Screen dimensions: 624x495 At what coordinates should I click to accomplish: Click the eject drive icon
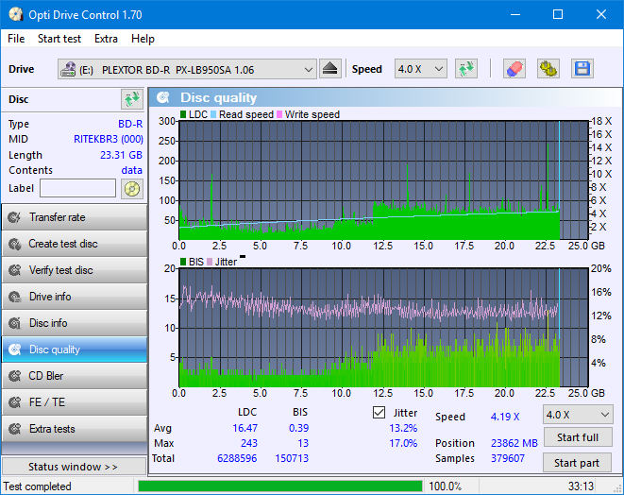pos(330,69)
